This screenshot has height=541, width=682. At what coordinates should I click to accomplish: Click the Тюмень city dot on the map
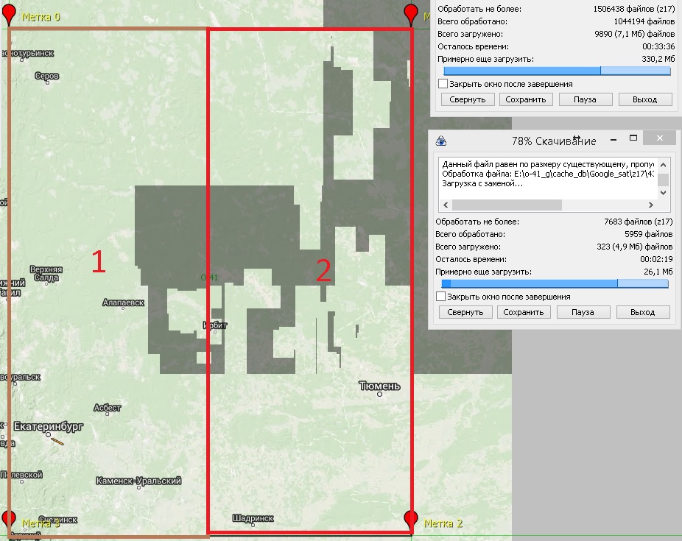point(380,395)
